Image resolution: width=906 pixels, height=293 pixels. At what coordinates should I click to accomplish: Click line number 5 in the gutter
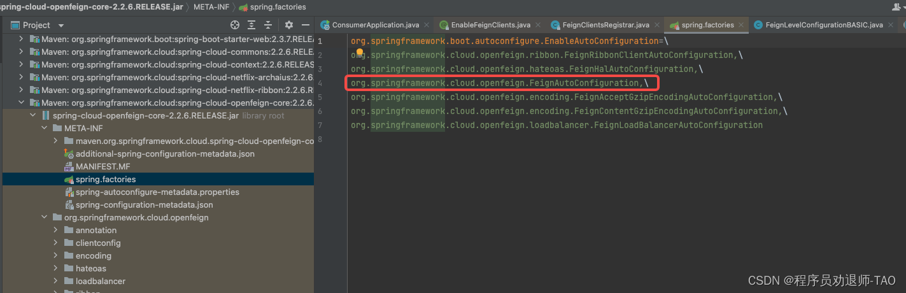320,97
